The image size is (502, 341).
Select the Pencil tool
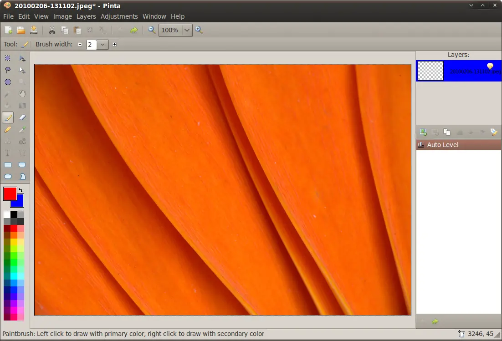coord(8,129)
